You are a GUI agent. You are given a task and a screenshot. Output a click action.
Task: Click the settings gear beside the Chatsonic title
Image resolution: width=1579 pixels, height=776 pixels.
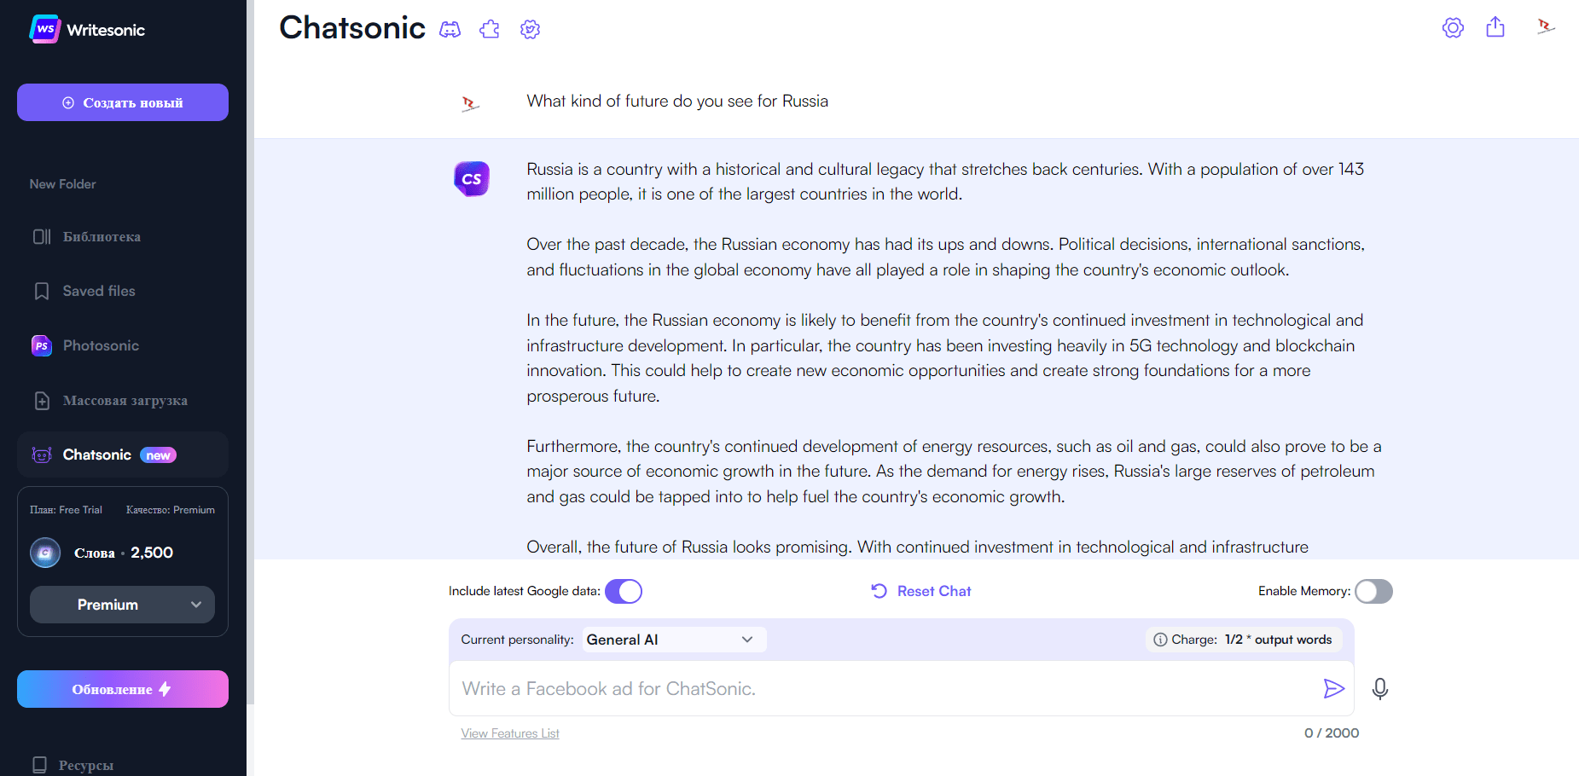pos(531,30)
